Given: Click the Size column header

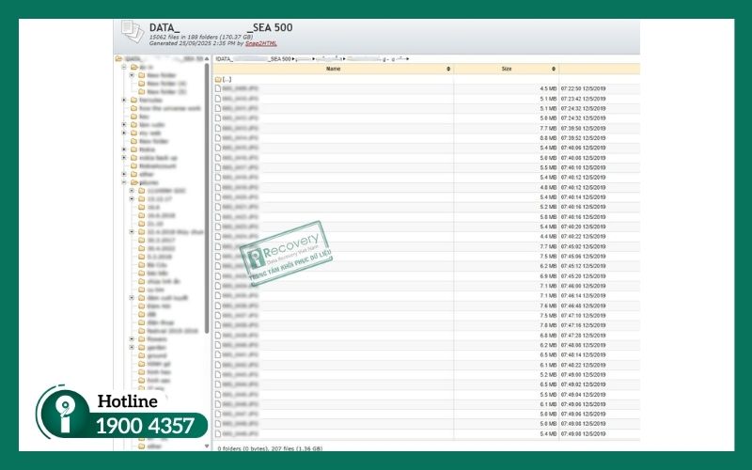Looking at the screenshot, I should pyautogui.click(x=506, y=69).
